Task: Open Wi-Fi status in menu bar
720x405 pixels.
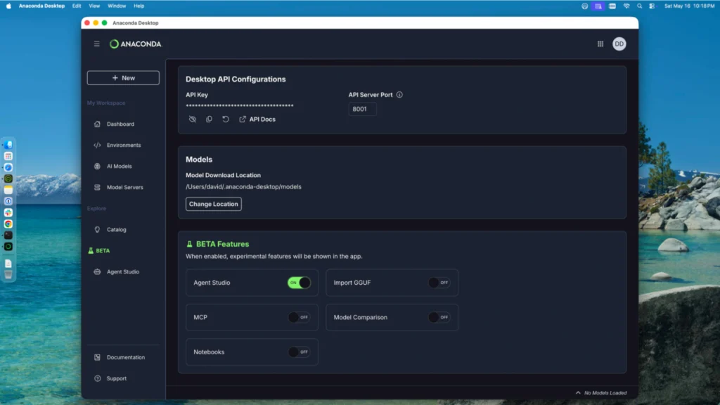Action: [x=626, y=6]
